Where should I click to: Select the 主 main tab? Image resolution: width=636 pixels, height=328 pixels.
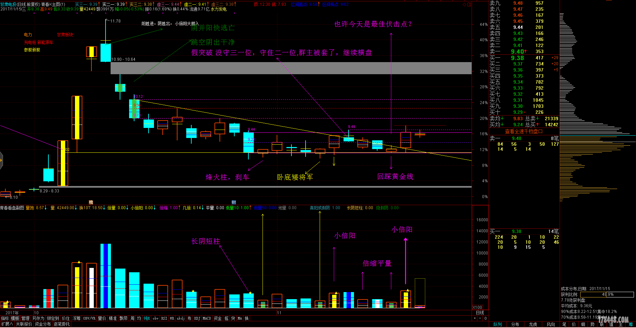[621, 324]
